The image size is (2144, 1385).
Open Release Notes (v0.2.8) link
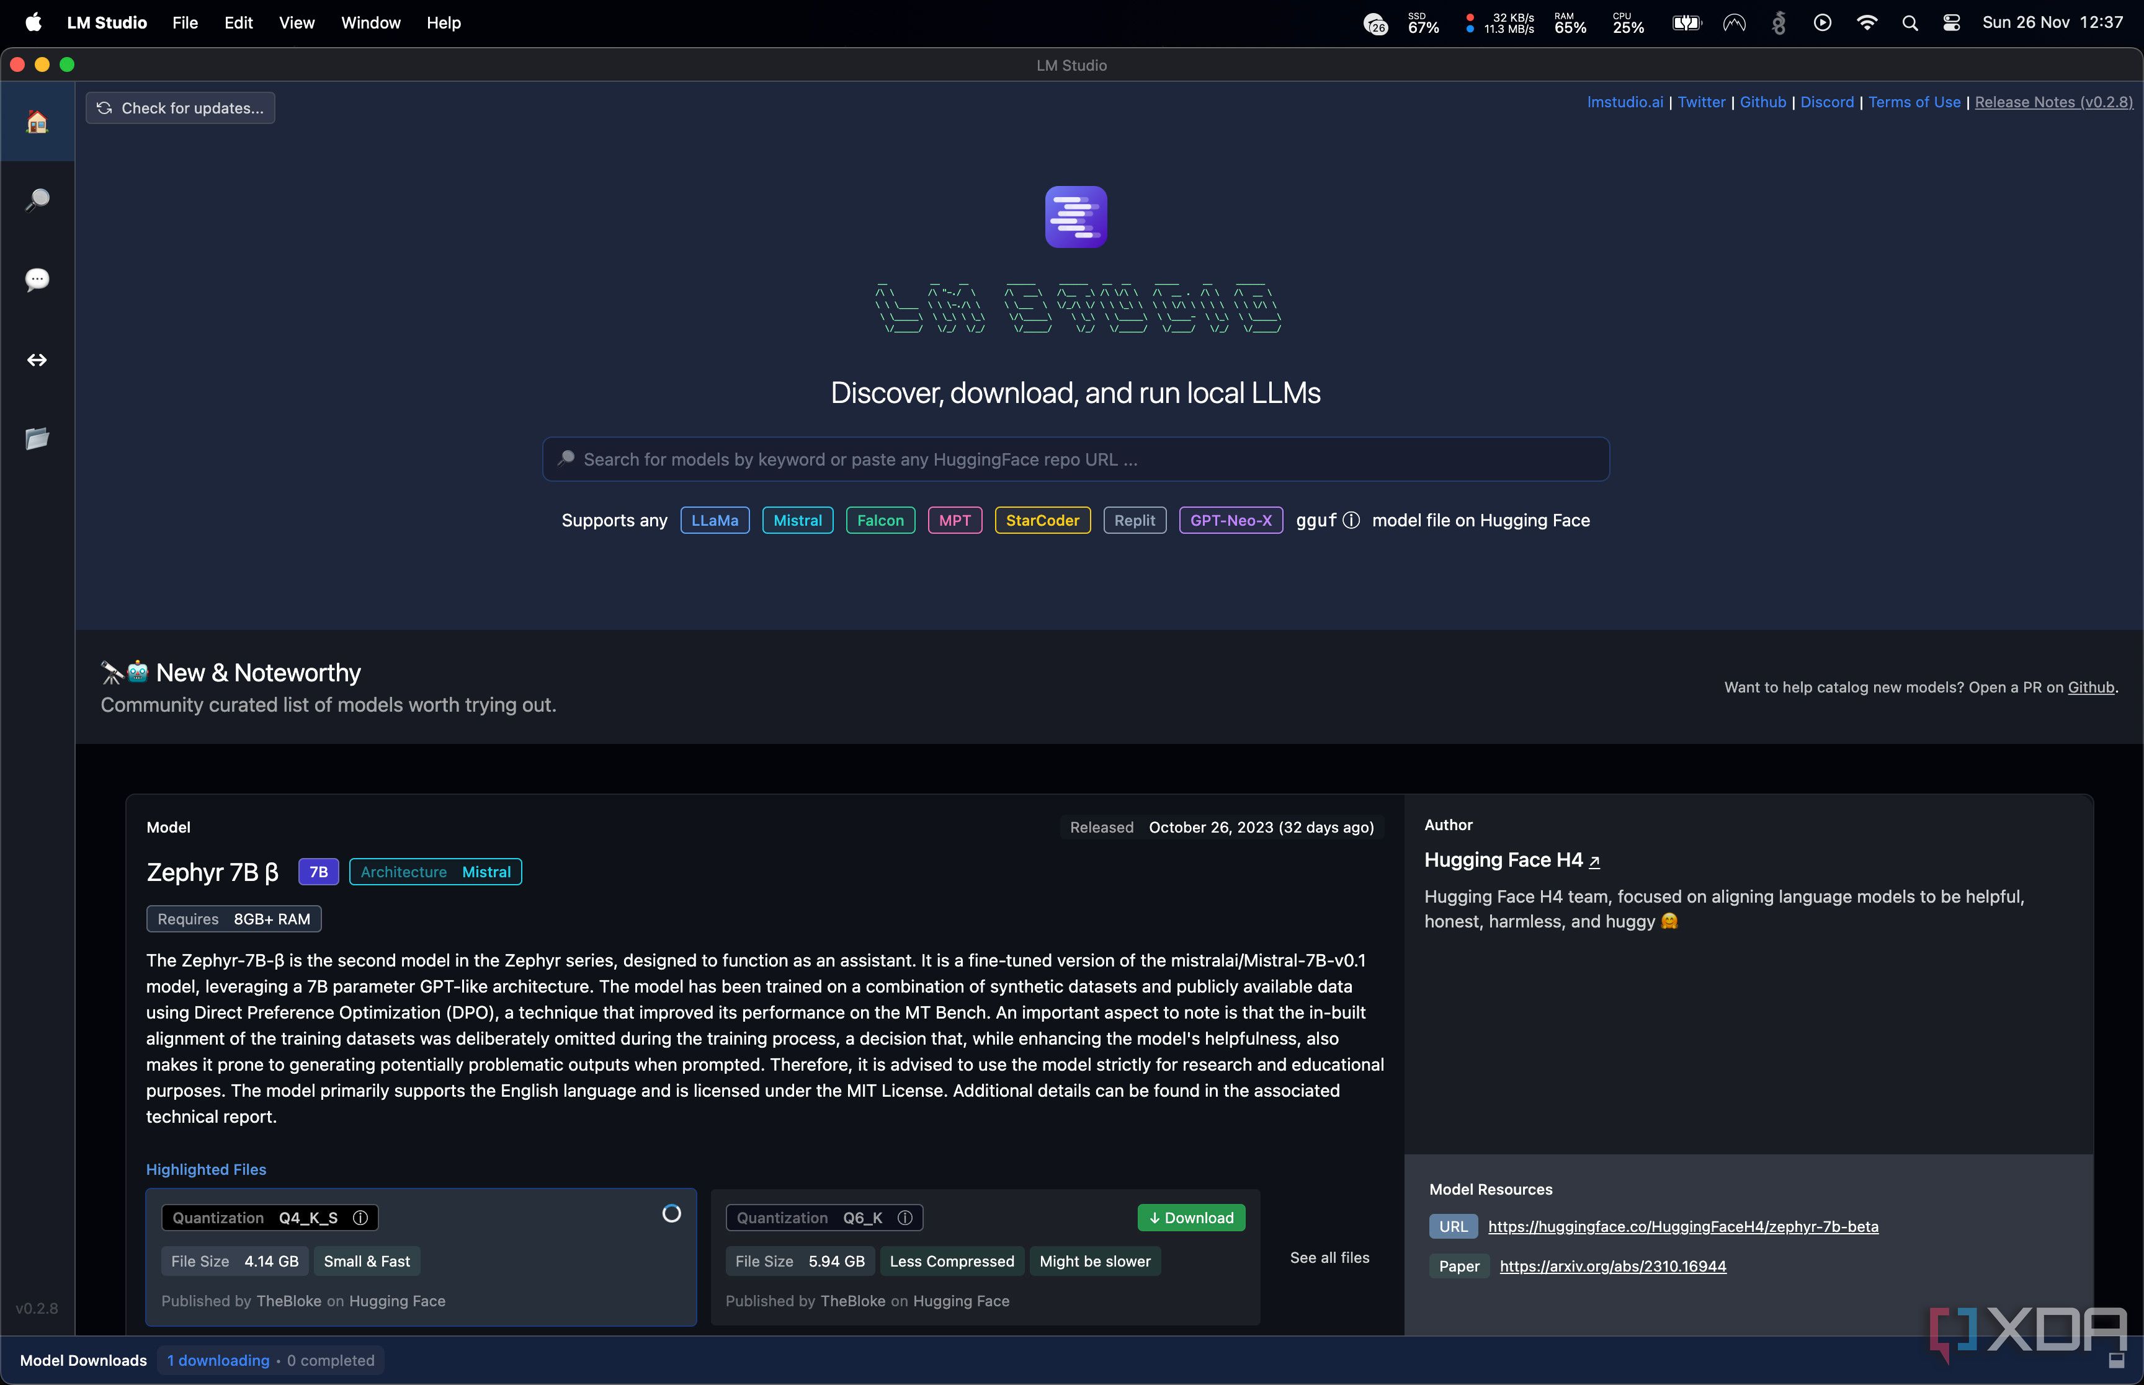point(2053,102)
